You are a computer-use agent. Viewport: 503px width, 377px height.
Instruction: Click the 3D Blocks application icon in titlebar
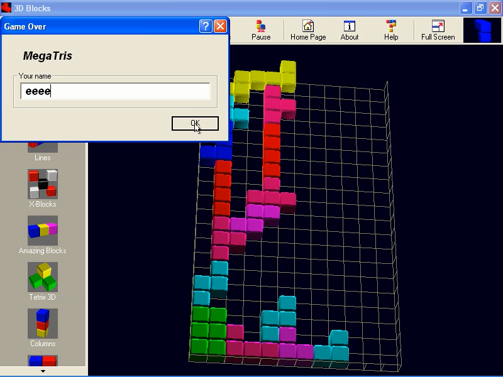pos(7,8)
